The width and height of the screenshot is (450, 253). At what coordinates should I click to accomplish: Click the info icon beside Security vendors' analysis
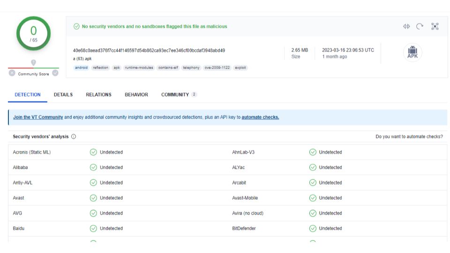[x=74, y=136]
